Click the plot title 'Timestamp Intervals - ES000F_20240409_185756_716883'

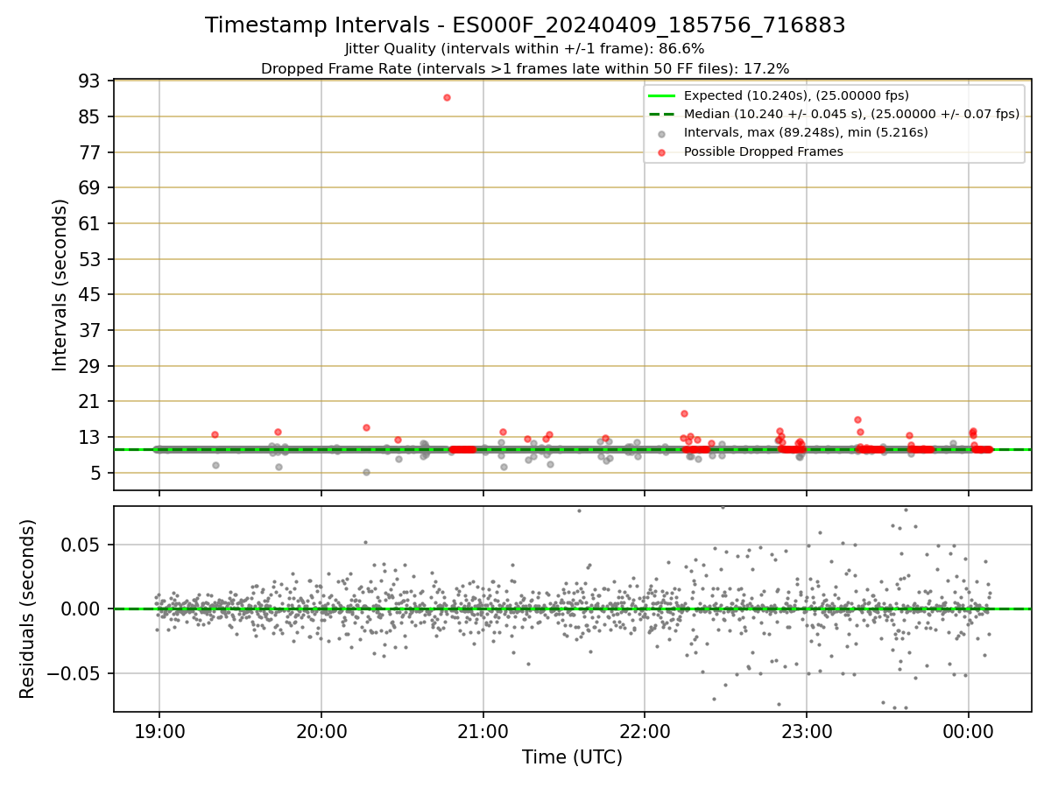pos(525,25)
